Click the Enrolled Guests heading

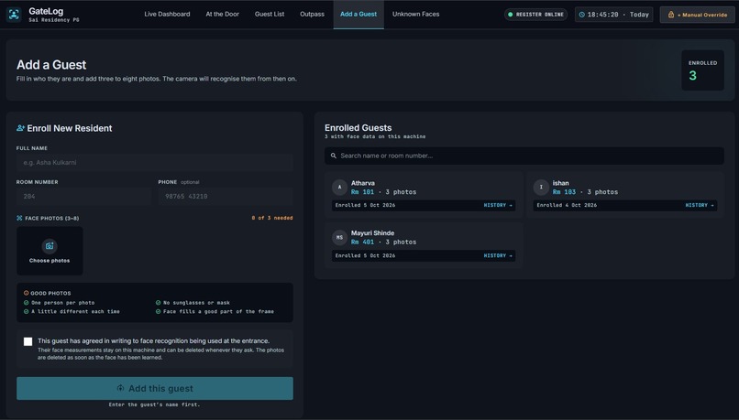click(x=358, y=127)
